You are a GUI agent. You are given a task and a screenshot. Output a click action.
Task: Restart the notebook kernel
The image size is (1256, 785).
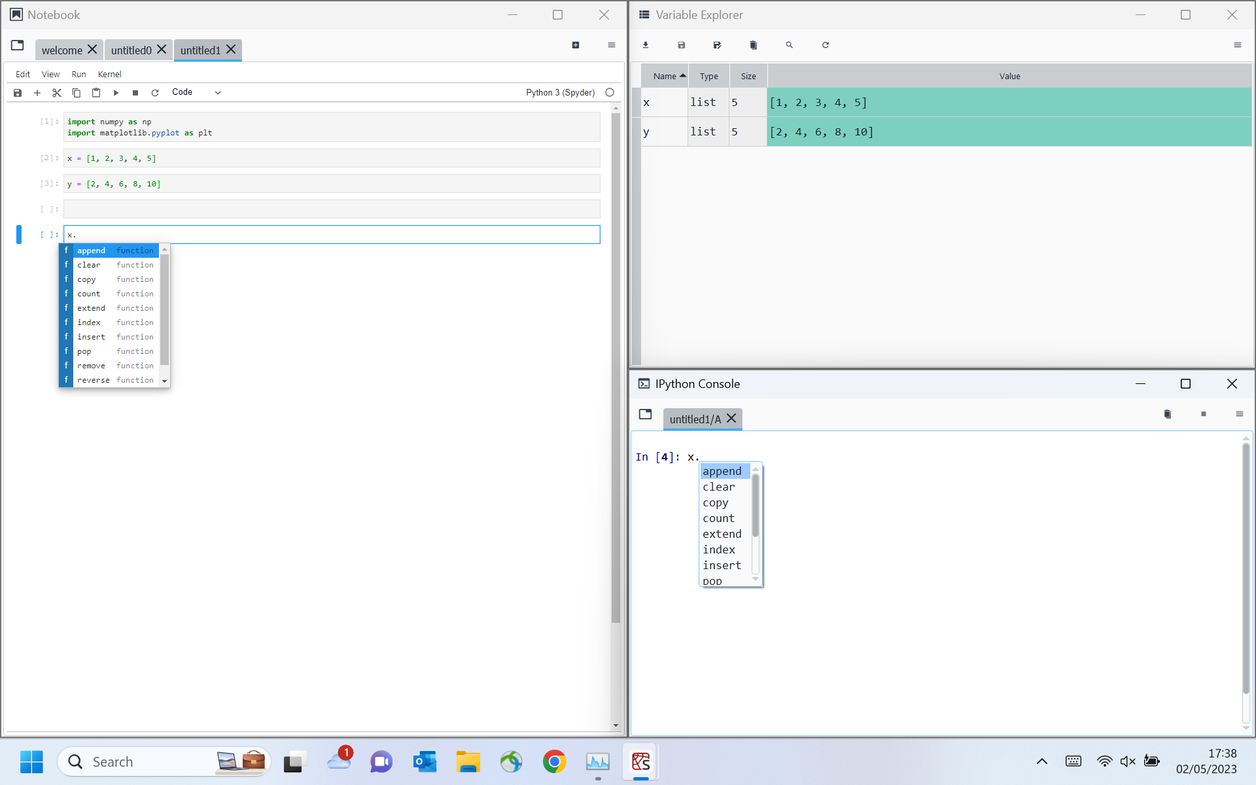[155, 93]
